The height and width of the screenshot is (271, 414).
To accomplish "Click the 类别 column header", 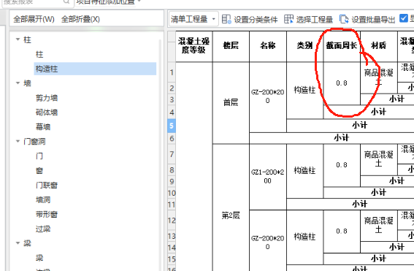I will point(304,47).
